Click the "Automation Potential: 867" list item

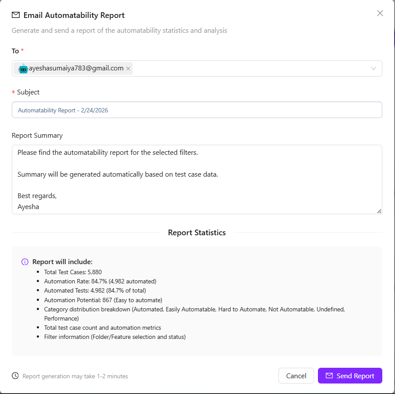coord(103,300)
